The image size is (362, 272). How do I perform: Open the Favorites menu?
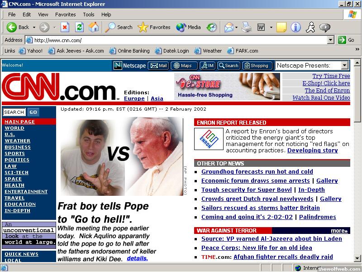(x=65, y=15)
